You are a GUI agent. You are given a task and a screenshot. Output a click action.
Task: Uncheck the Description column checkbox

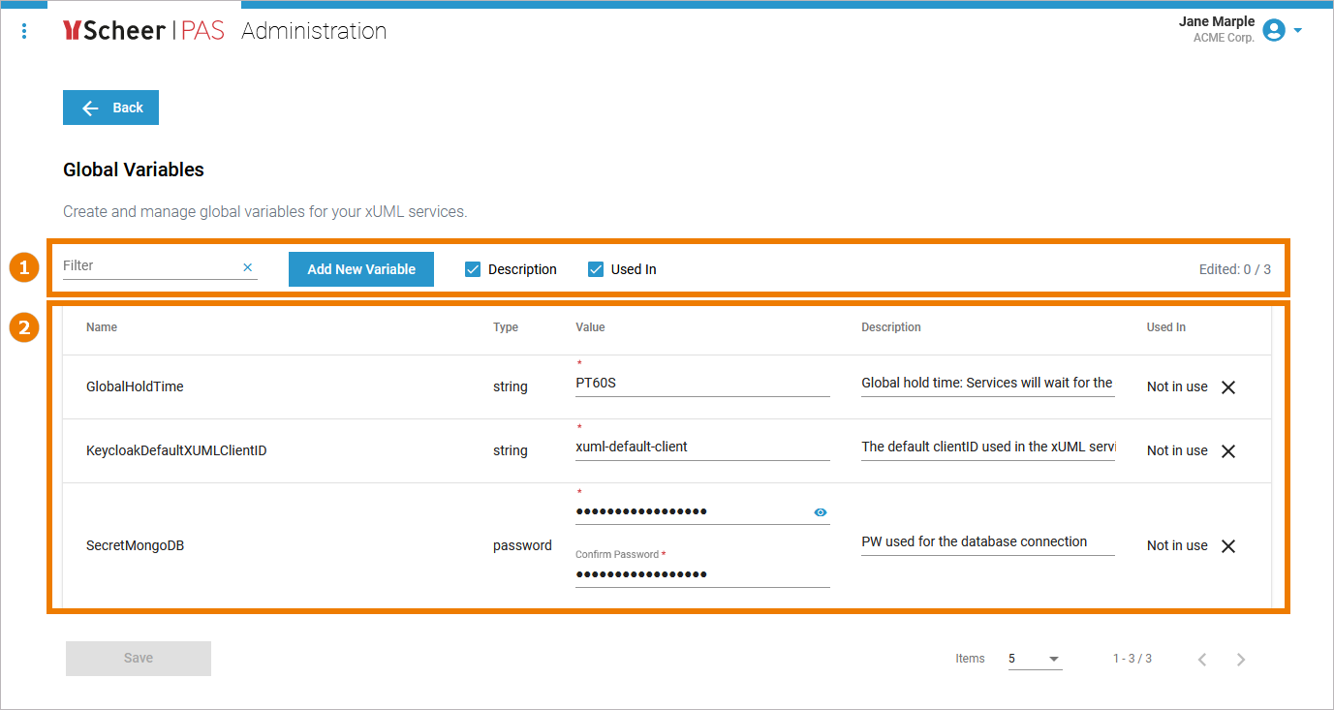point(473,269)
